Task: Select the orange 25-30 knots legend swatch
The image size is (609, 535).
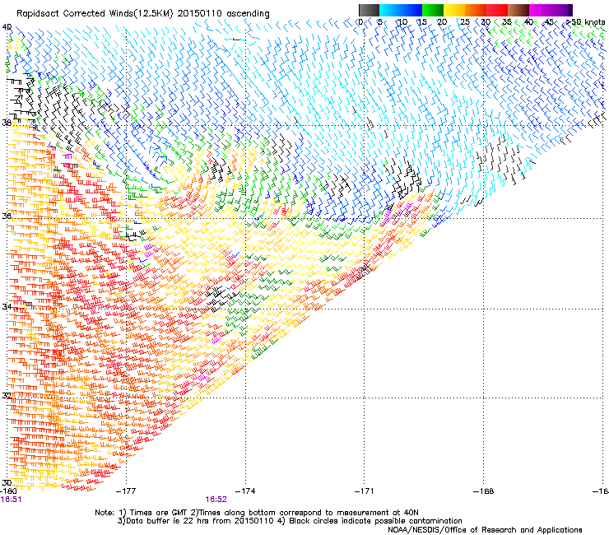Action: pyautogui.click(x=476, y=10)
